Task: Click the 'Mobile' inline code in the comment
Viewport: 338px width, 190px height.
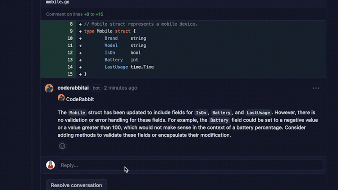Action: 77,113
